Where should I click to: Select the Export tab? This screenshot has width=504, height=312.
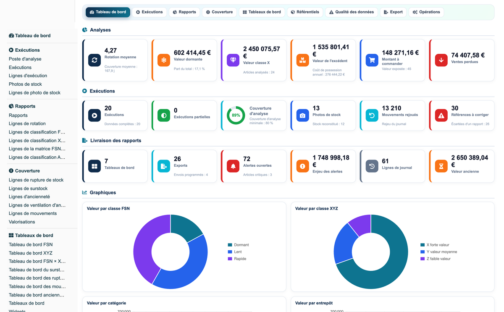tap(393, 12)
